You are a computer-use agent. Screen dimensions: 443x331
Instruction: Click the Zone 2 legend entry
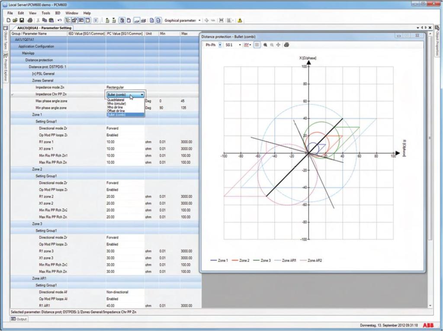tap(241, 261)
